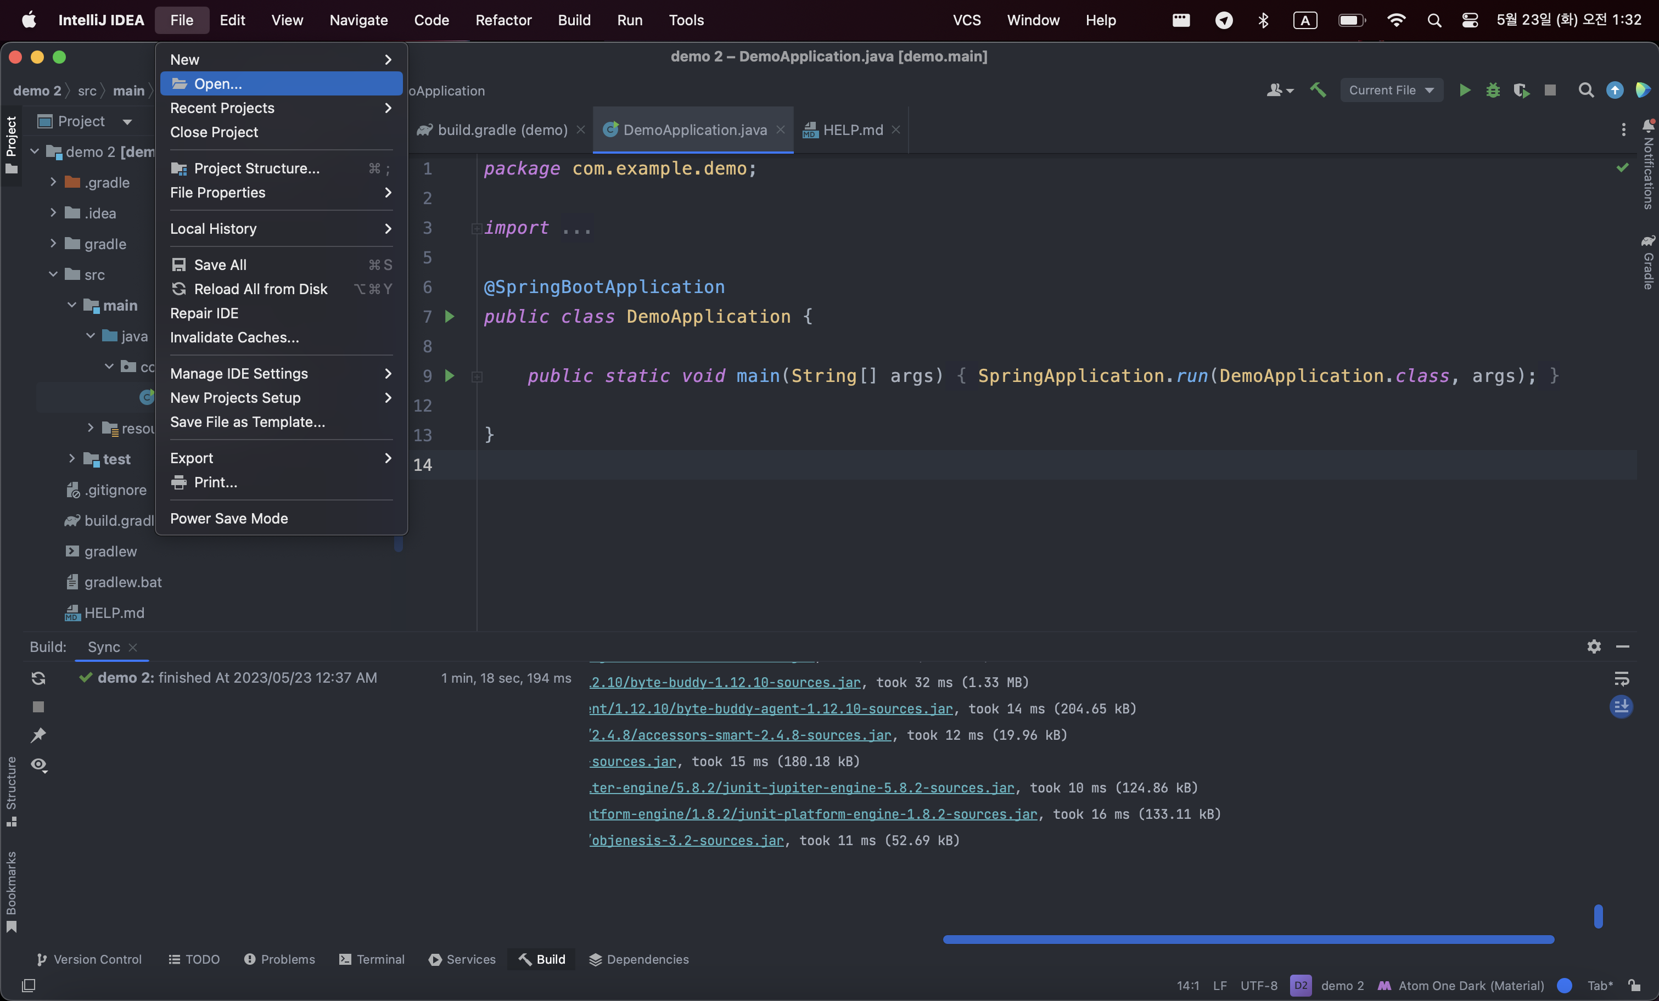
Task: Open the Bookmarks tool window
Action: pos(11,893)
